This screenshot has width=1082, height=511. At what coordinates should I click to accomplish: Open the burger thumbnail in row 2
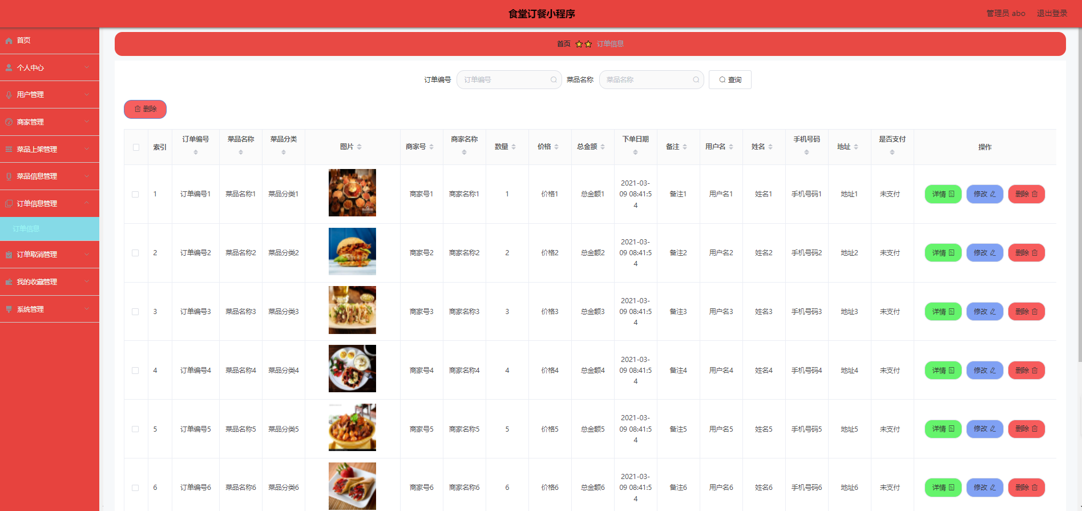click(352, 252)
